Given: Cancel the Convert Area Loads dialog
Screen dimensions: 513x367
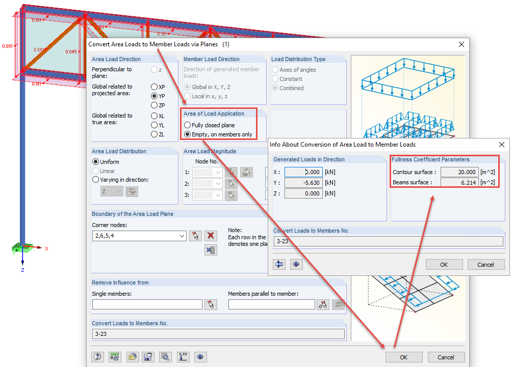Looking at the screenshot, I should [446, 357].
